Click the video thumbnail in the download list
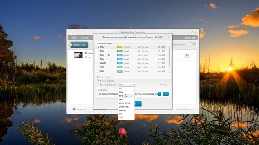This screenshot has width=259, height=145. click(78, 55)
